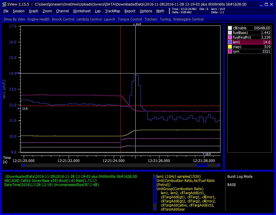
Task: Click the left arrow of the time scrollbar
Action: click(x=22, y=165)
